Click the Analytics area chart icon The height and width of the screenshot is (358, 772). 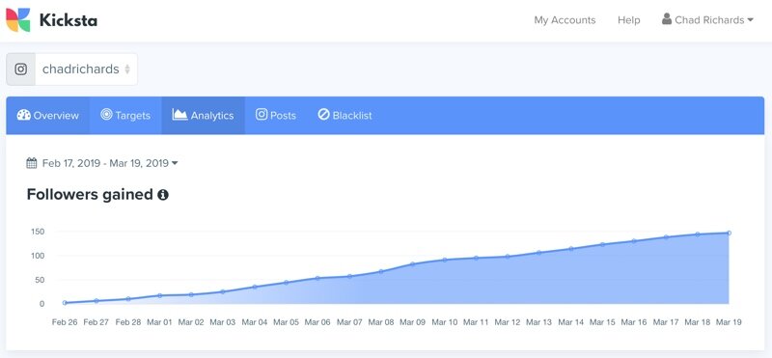179,114
